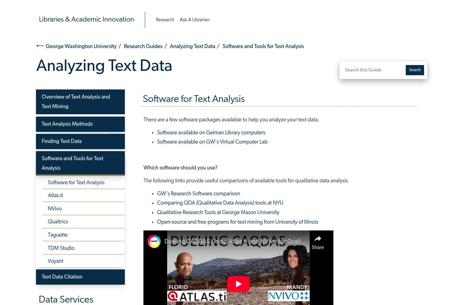Focus the Search this Guide field
The image size is (458, 305).
(373, 70)
